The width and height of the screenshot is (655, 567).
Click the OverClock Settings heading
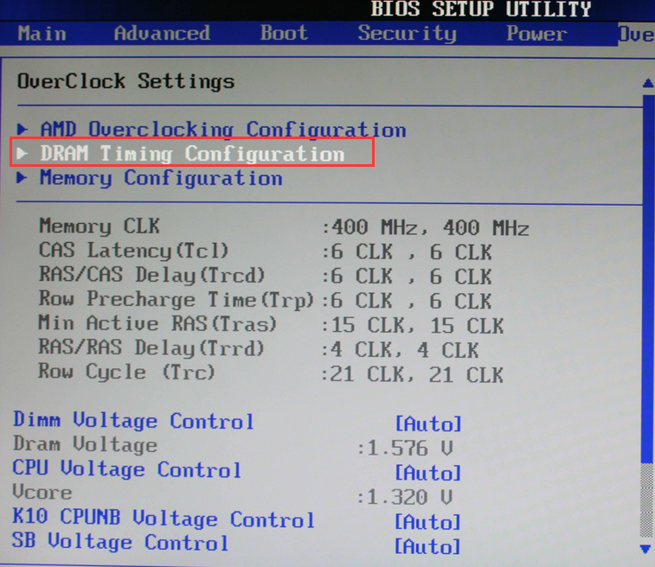click(125, 81)
